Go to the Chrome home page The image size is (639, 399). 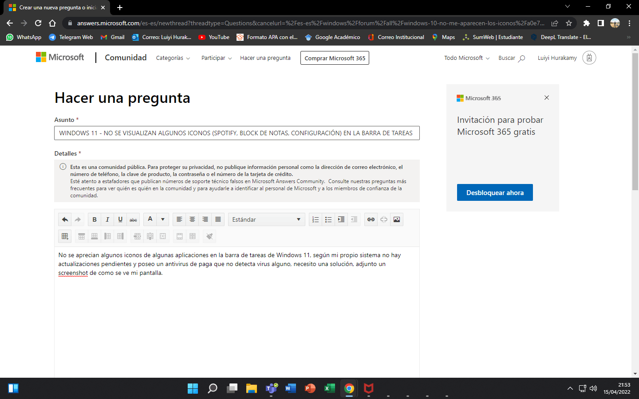tap(52, 23)
